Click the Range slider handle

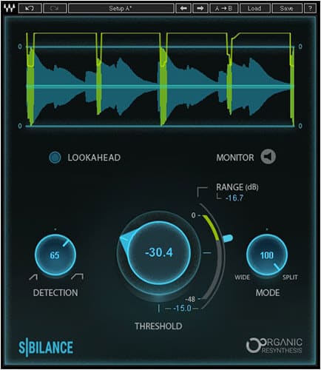coord(227,238)
